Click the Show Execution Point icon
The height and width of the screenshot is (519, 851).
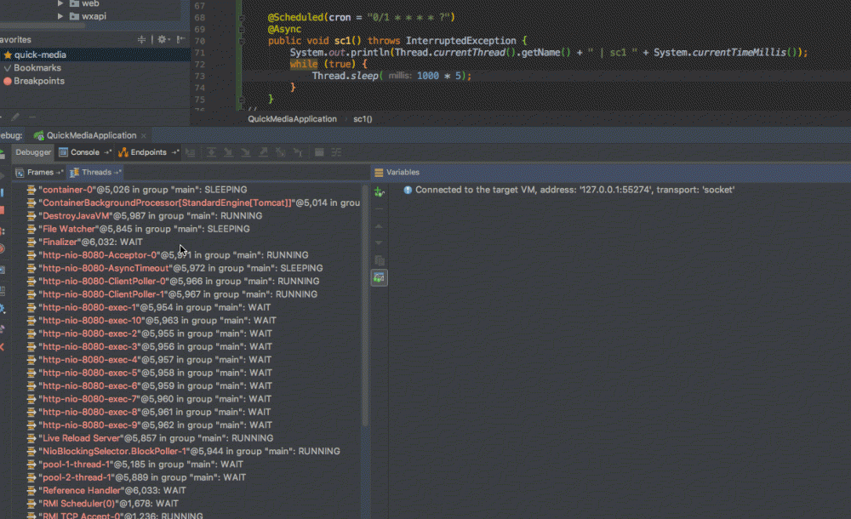tap(191, 152)
